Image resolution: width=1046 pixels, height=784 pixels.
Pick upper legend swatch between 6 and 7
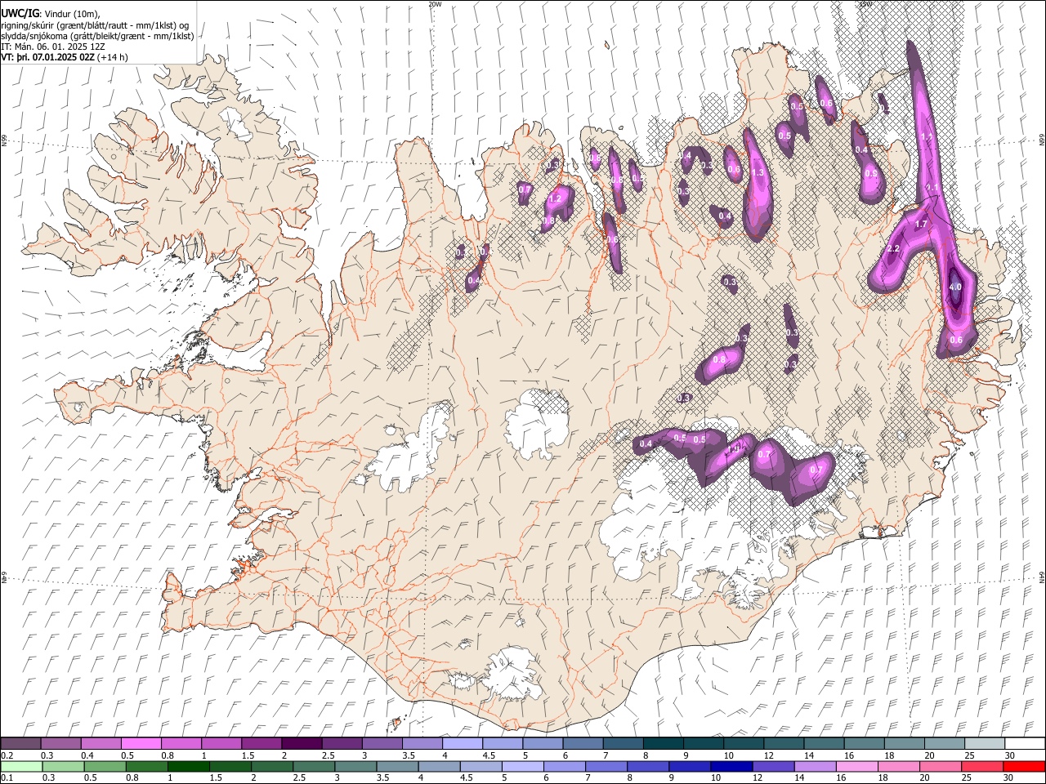583,744
